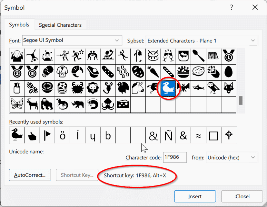
Task: Click the AutoCorrect button
Action: pos(30,175)
